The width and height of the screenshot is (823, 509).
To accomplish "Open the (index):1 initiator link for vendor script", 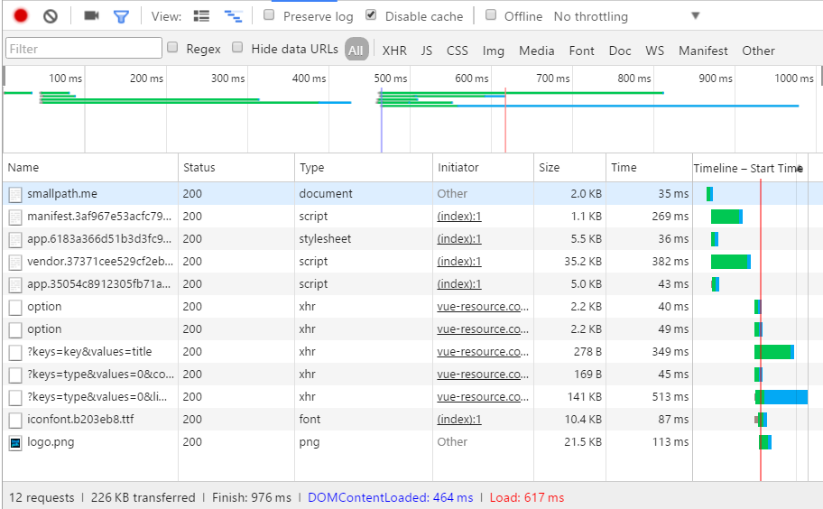I will [459, 262].
